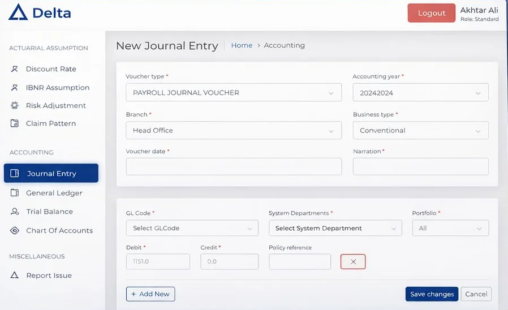508x310 pixels.
Task: Click the Add New button
Action: (x=150, y=294)
